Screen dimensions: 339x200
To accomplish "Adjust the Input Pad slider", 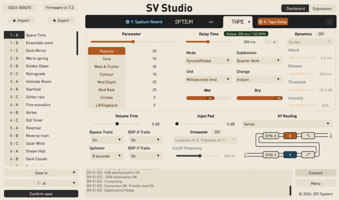I will pos(177,124).
